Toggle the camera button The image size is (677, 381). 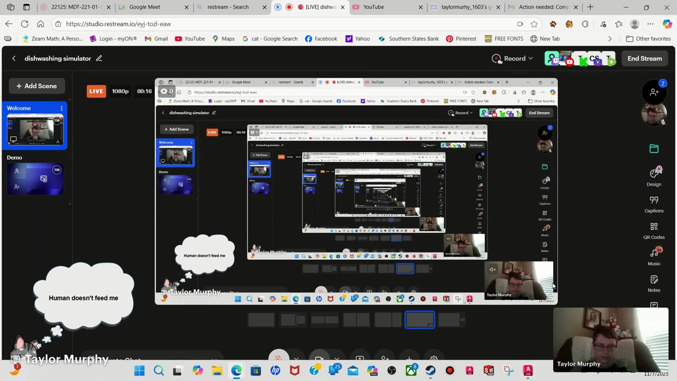(x=319, y=357)
